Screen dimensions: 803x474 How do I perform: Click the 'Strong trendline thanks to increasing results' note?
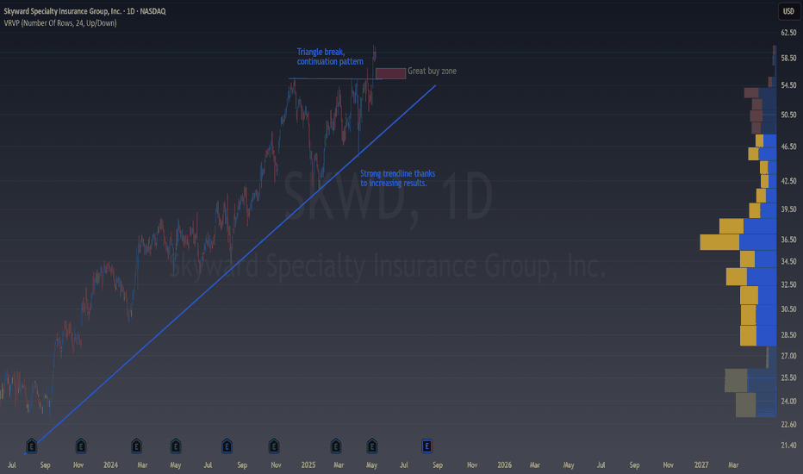tap(397, 178)
